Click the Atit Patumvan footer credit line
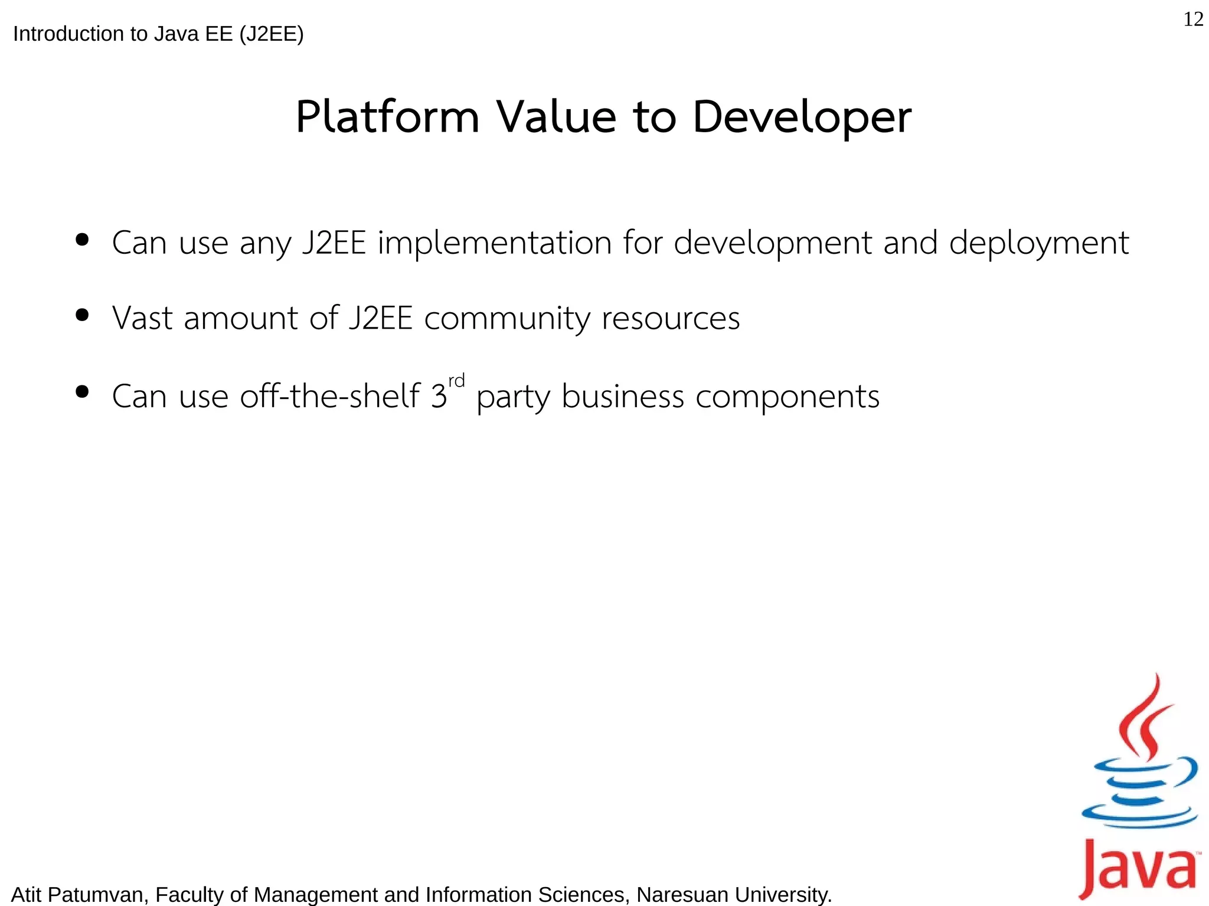 coord(421,894)
